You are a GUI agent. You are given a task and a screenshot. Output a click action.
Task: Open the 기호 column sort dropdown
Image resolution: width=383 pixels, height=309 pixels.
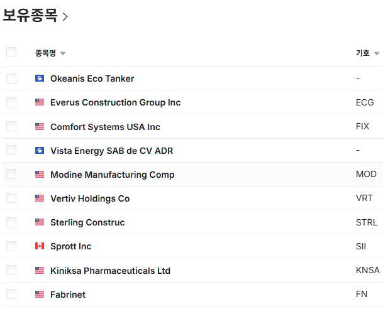pyautogui.click(x=377, y=53)
